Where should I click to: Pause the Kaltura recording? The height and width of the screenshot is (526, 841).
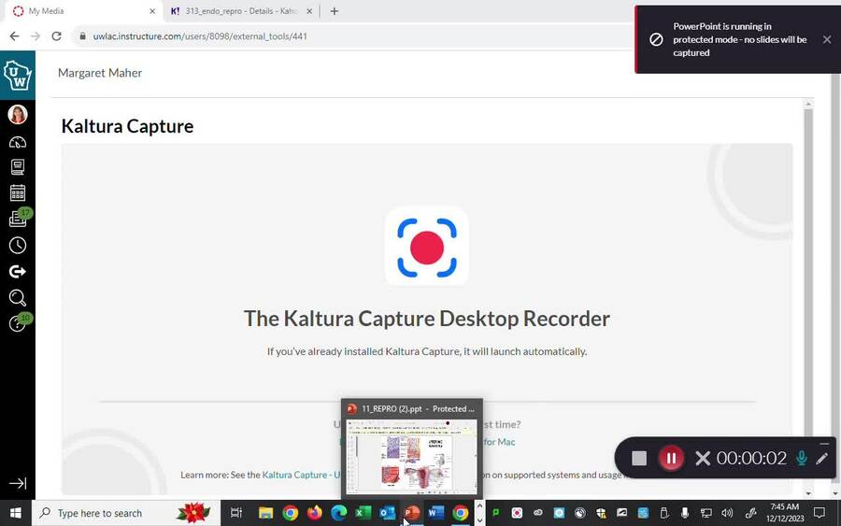pos(670,459)
